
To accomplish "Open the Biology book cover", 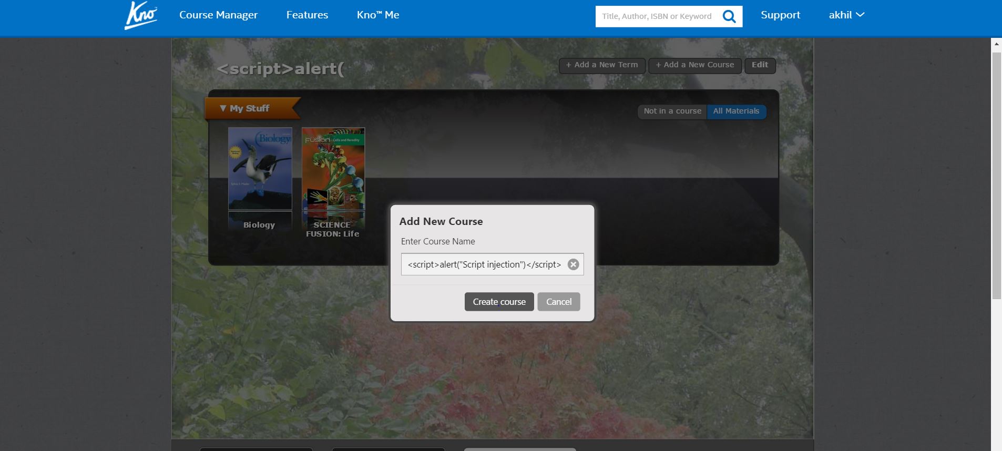I will coord(260,169).
